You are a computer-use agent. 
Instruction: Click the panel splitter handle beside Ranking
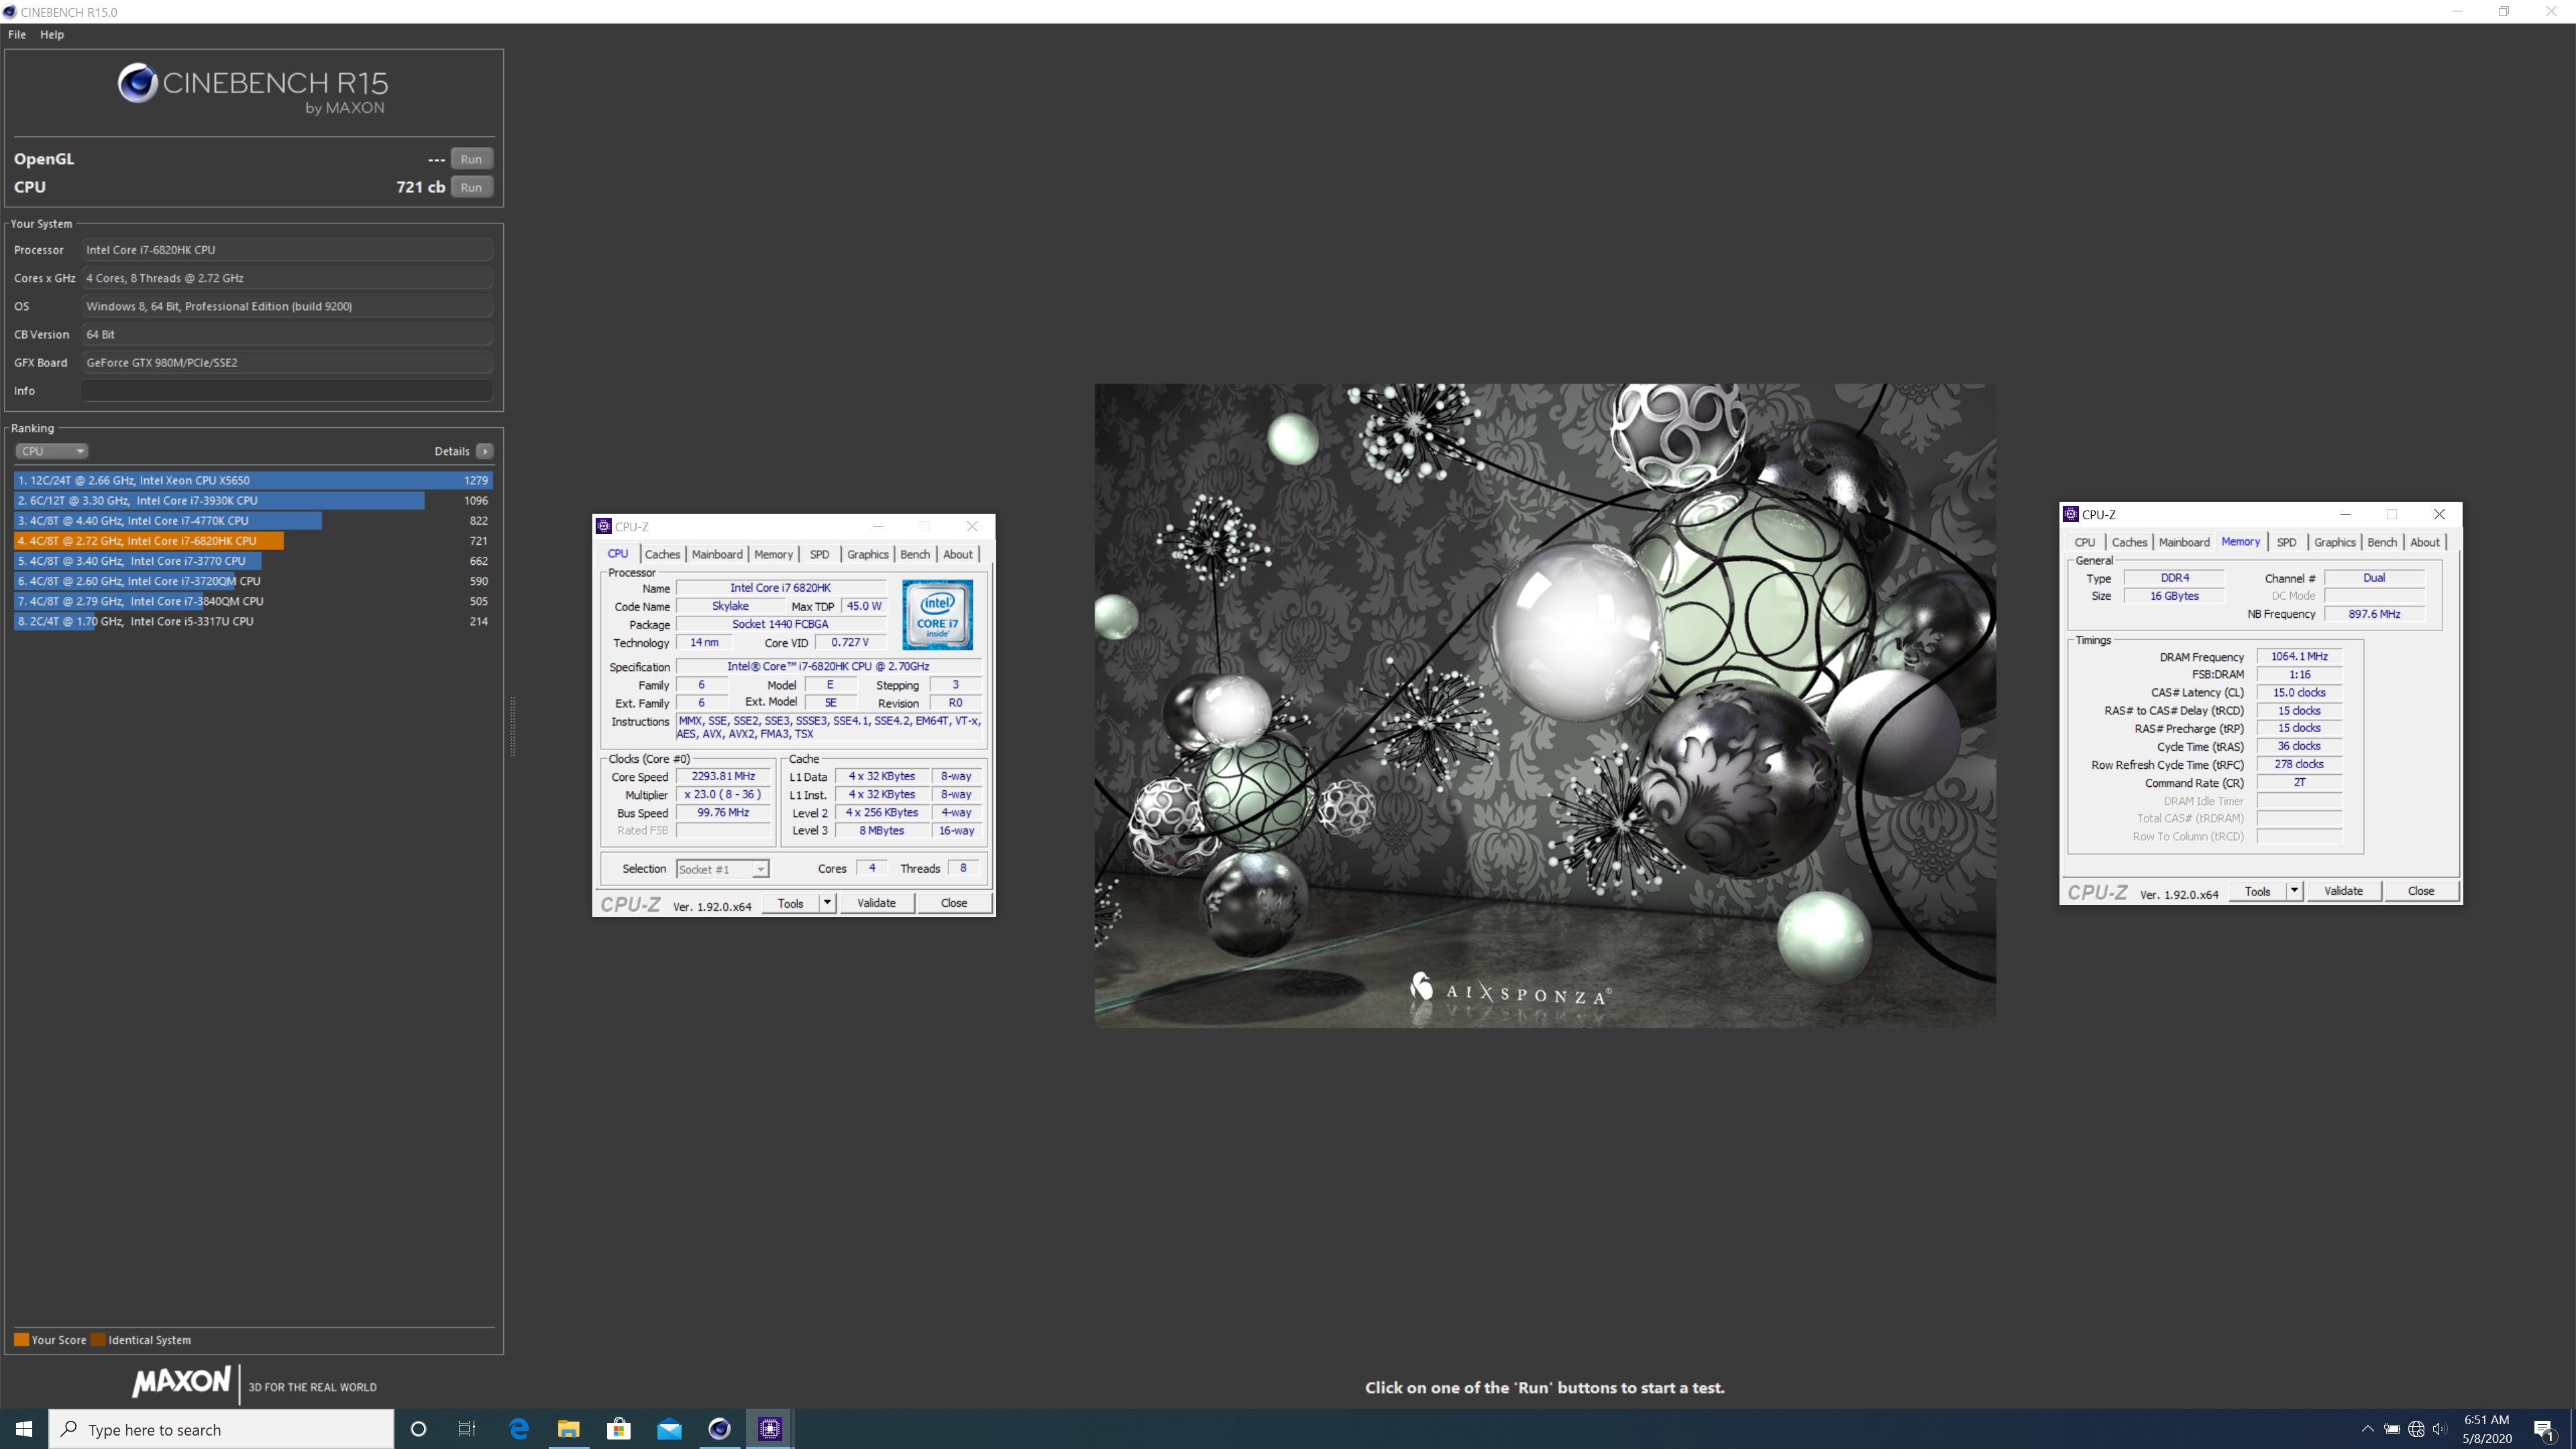[x=512, y=726]
